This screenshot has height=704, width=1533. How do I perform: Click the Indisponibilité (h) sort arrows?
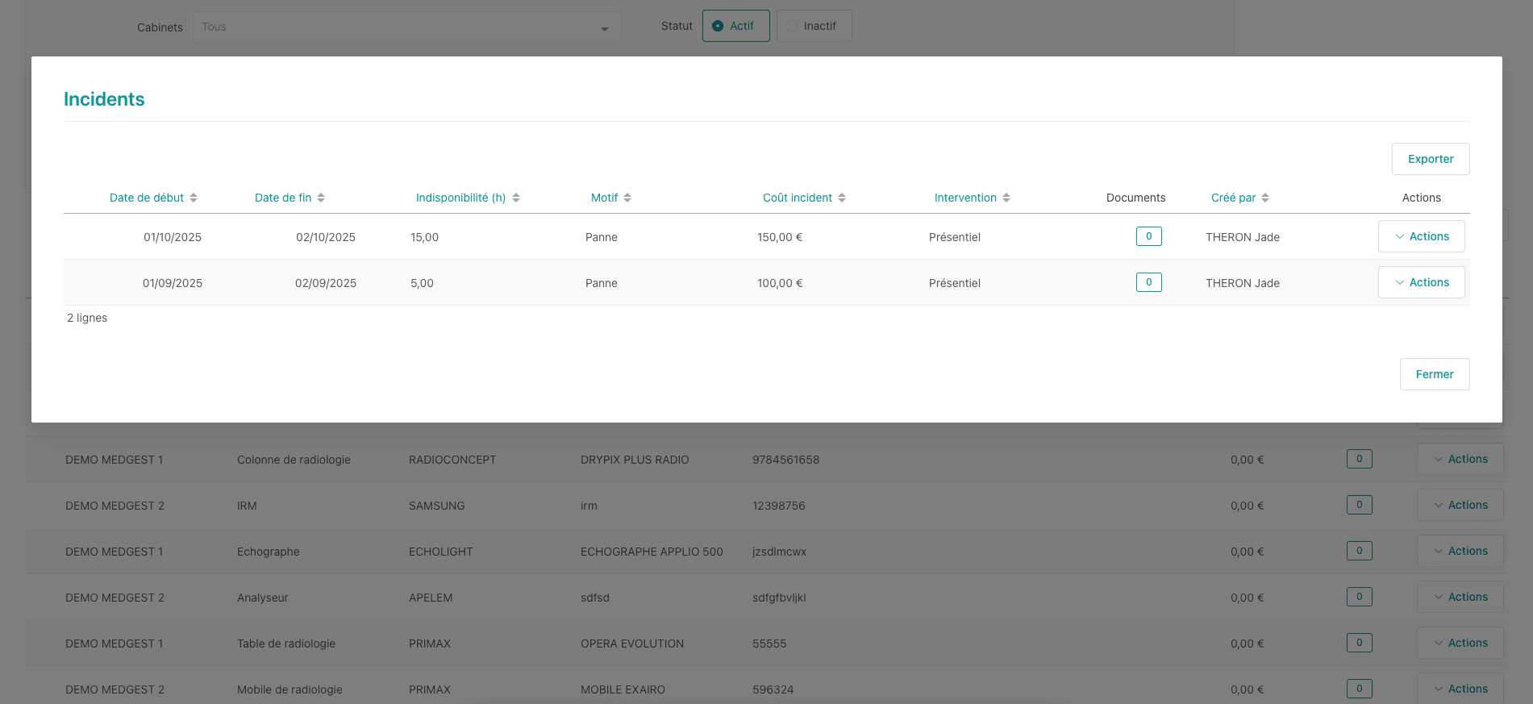516,198
